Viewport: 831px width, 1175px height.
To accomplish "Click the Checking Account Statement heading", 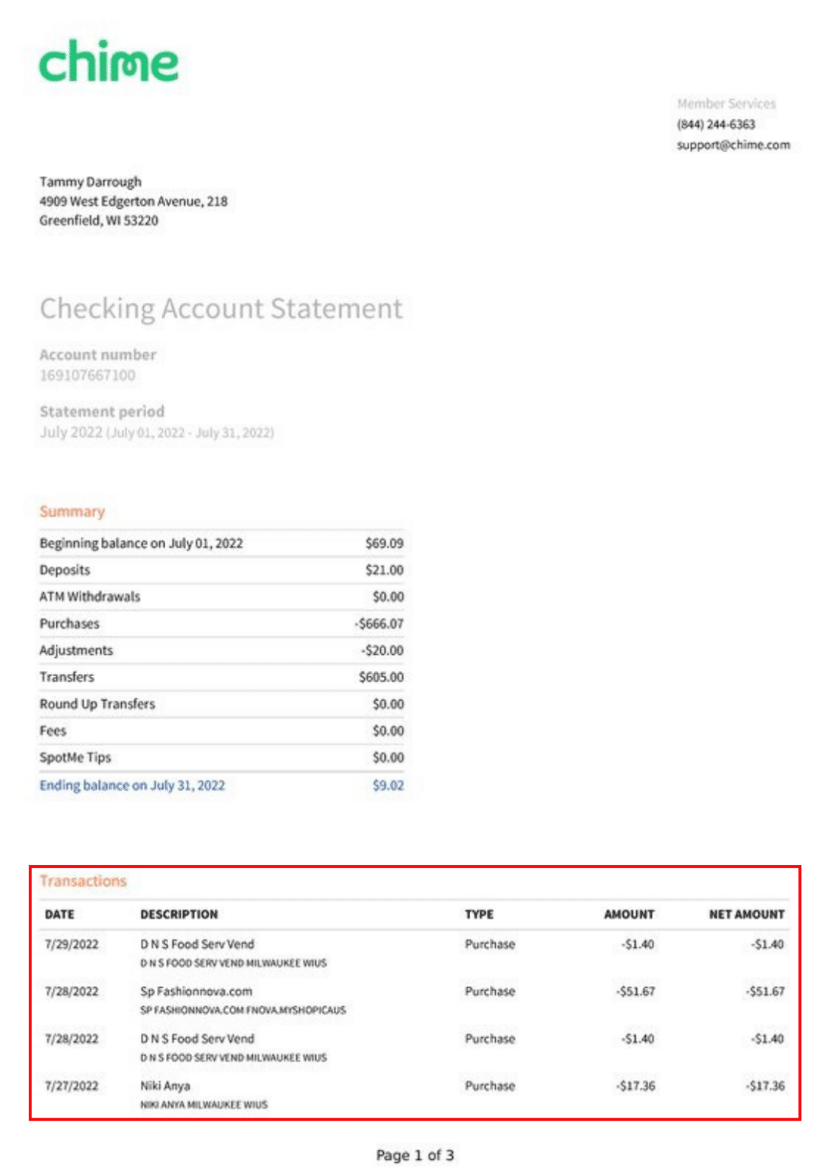I will [x=221, y=309].
